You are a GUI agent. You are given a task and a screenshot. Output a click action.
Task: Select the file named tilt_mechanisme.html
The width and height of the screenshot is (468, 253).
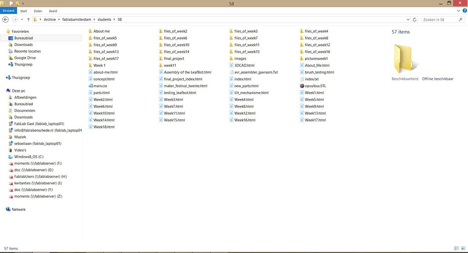pos(251,92)
